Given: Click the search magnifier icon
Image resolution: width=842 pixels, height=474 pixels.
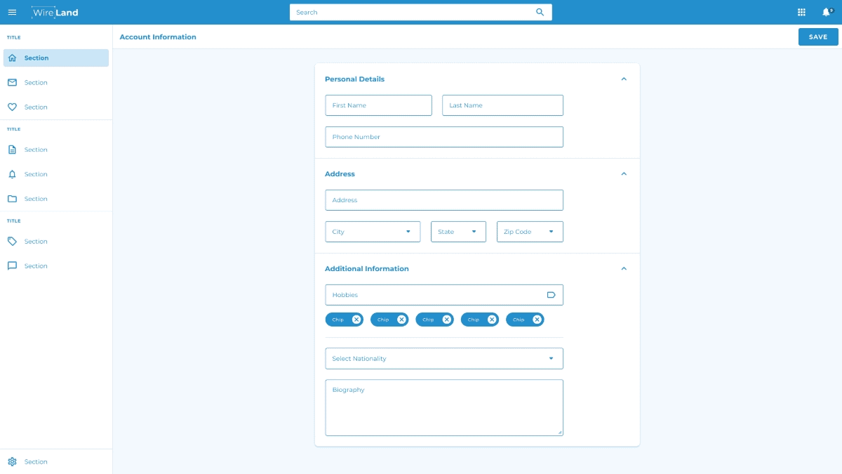Looking at the screenshot, I should [540, 12].
